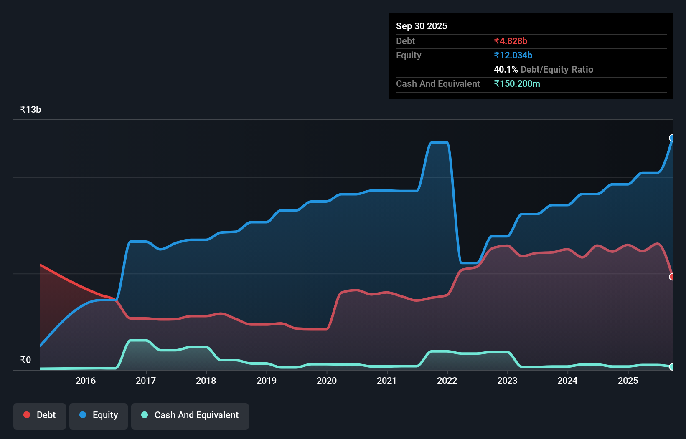The height and width of the screenshot is (439, 686).
Task: Toggle the Cash And Equivalent series visibility
Action: click(x=190, y=416)
